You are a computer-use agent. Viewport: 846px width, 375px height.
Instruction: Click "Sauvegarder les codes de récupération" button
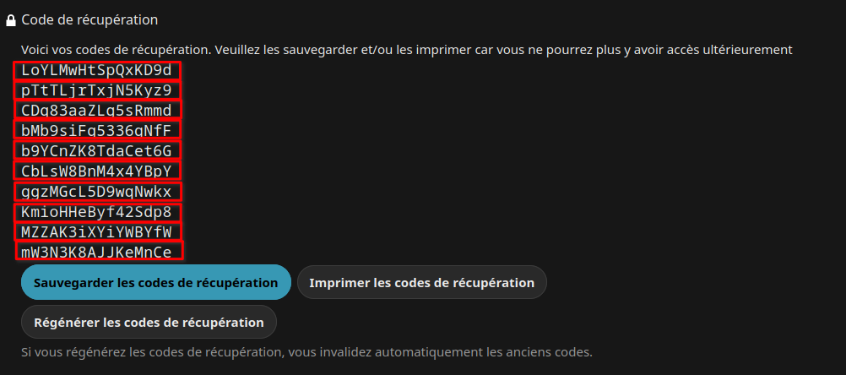[156, 283]
